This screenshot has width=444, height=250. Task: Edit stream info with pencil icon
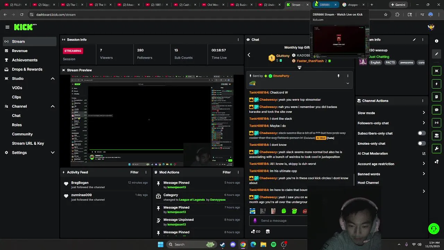(x=414, y=40)
